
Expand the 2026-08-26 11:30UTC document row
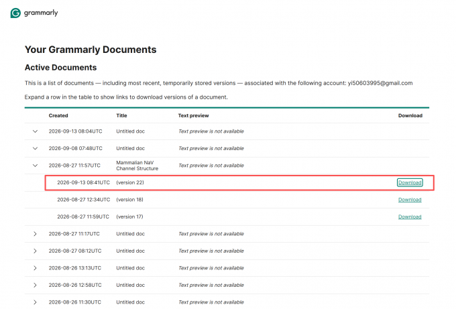click(35, 302)
